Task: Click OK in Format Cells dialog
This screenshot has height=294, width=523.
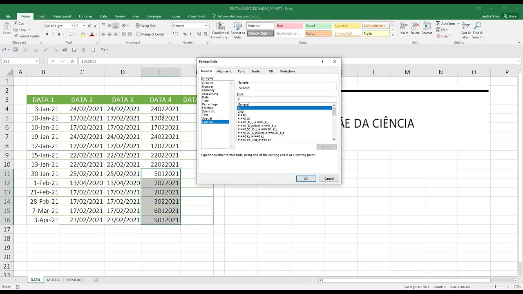Action: tap(306, 178)
